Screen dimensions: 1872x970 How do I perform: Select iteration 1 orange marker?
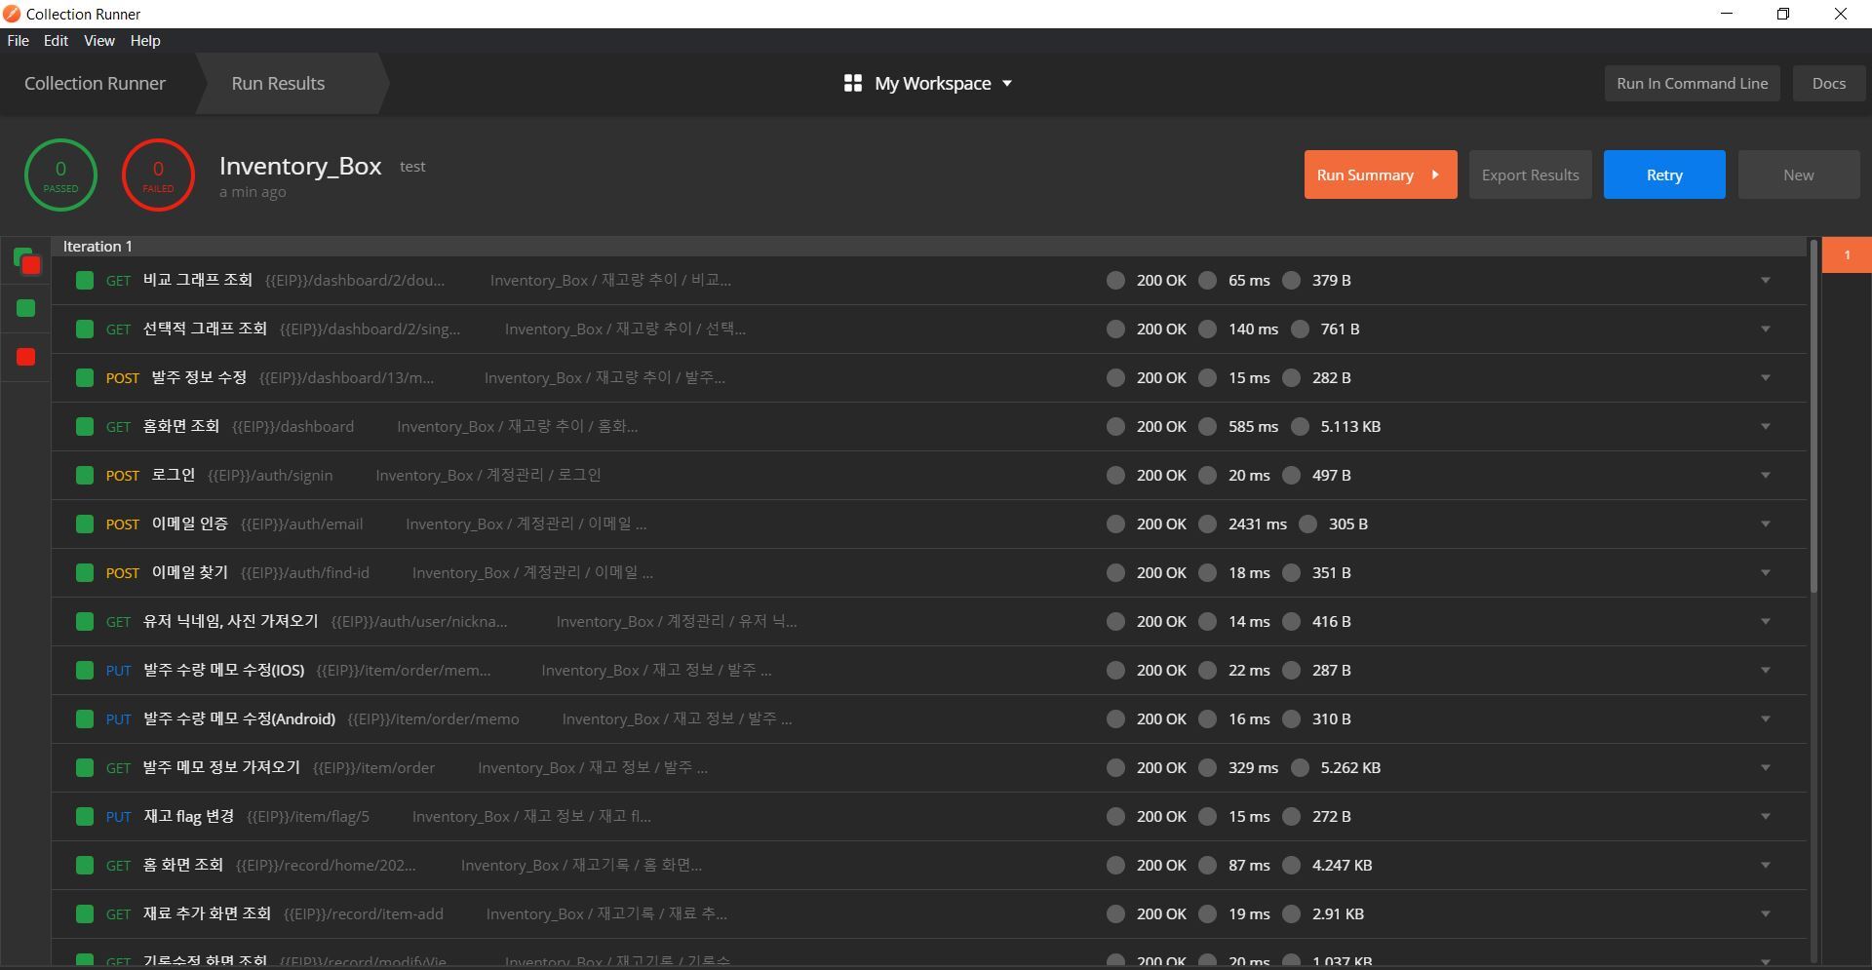pyautogui.click(x=1847, y=255)
